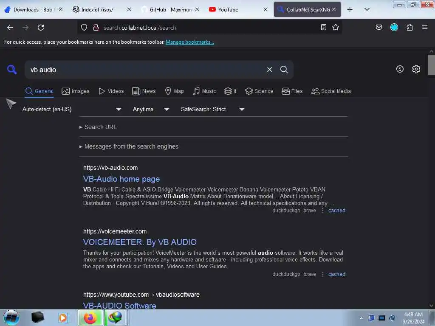Viewport: 435px width, 326px height.
Task: Open the SearXNG about info icon
Action: [x=400, y=69]
